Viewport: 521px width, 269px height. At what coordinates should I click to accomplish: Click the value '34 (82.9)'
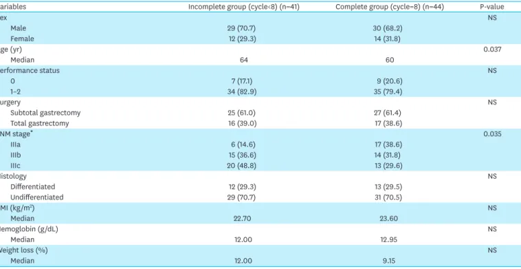pos(242,92)
